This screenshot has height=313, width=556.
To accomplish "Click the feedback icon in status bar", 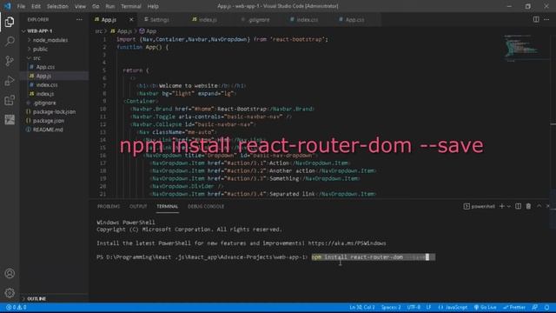I will 535,307.
